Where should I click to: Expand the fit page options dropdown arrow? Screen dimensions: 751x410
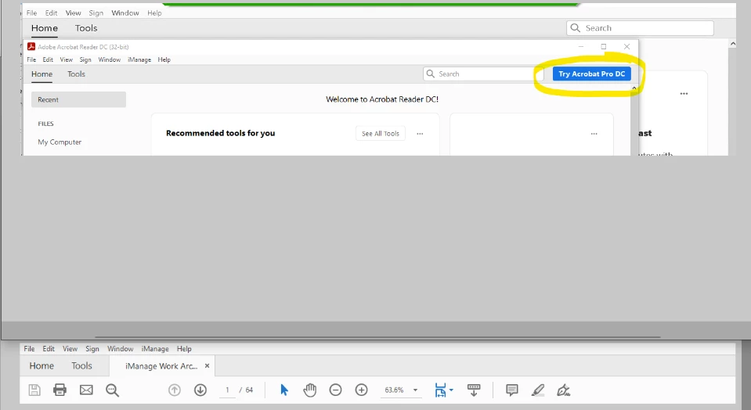451,390
